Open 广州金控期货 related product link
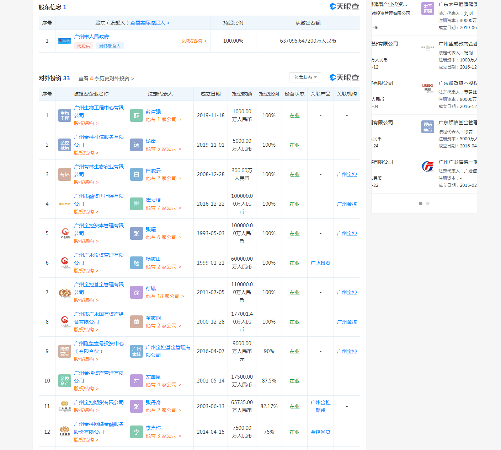This screenshot has width=501, height=450. coord(321,406)
